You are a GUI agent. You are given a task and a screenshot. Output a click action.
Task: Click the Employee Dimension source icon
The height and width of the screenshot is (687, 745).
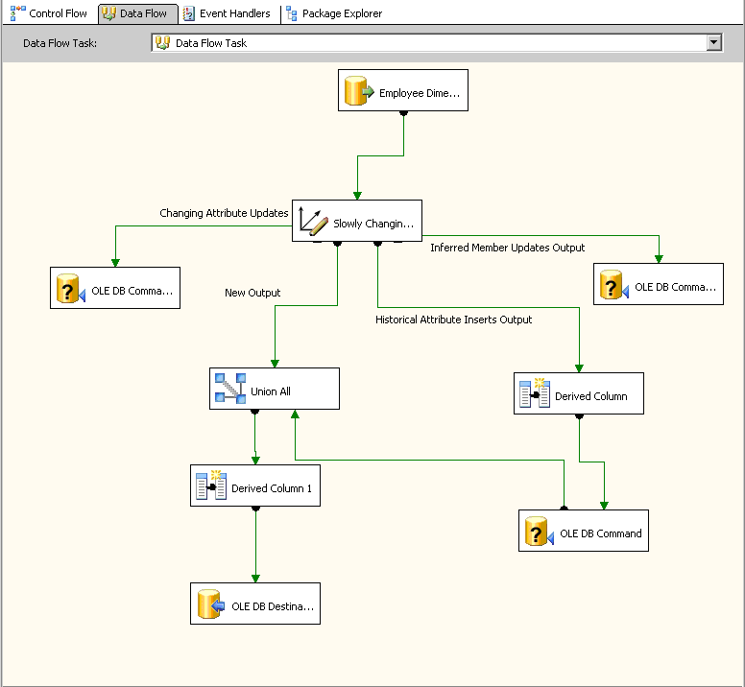[362, 91]
